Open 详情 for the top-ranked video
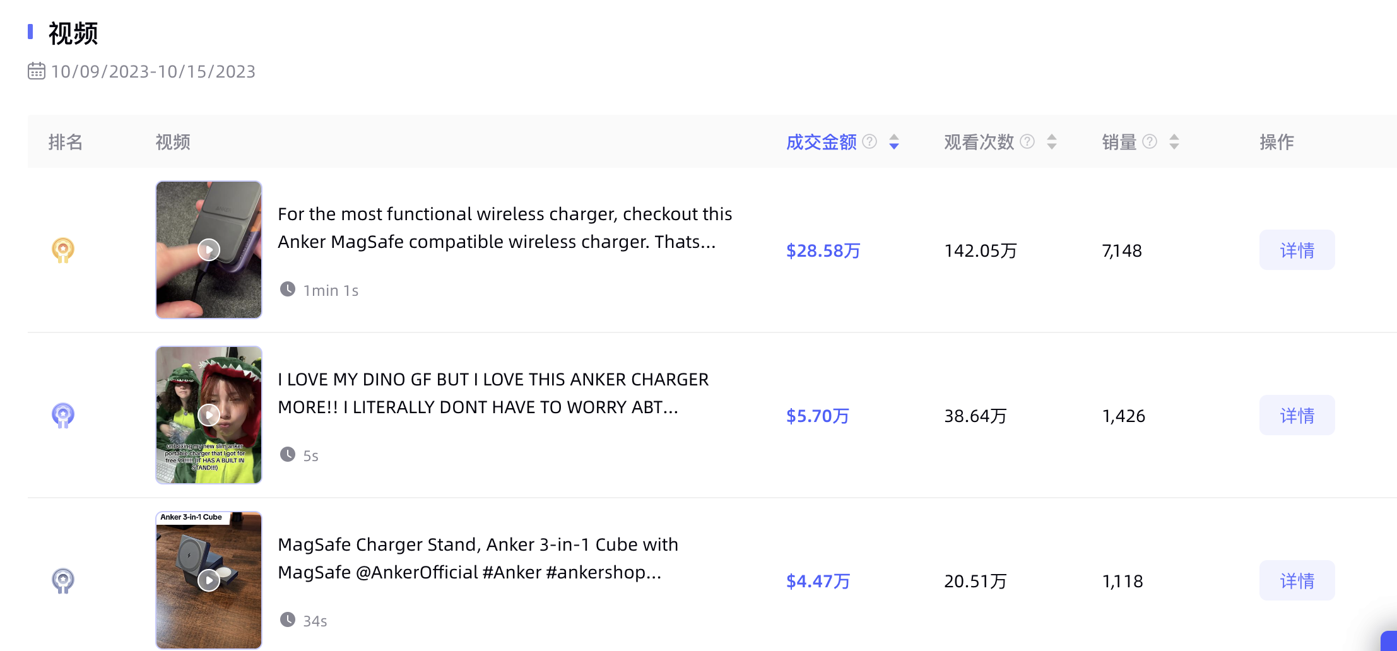This screenshot has width=1397, height=651. pos(1297,250)
